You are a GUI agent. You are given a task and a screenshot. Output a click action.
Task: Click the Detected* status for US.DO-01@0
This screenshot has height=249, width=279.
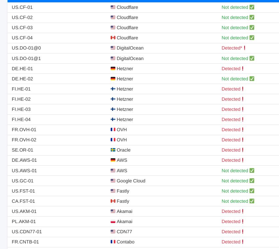click(x=232, y=48)
